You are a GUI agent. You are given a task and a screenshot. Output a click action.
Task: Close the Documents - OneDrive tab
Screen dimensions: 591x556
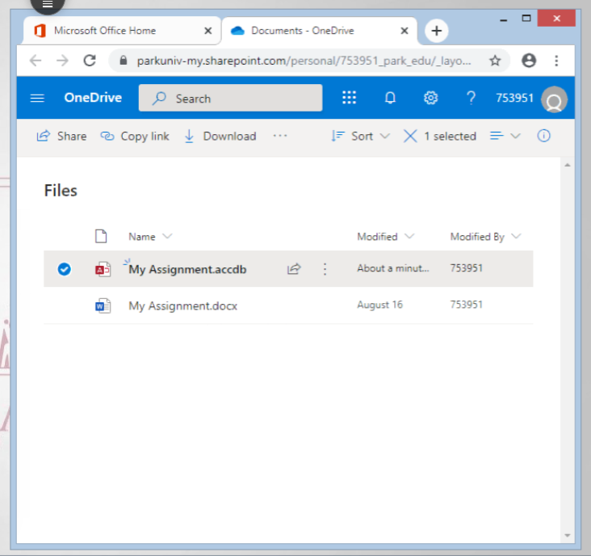point(404,31)
